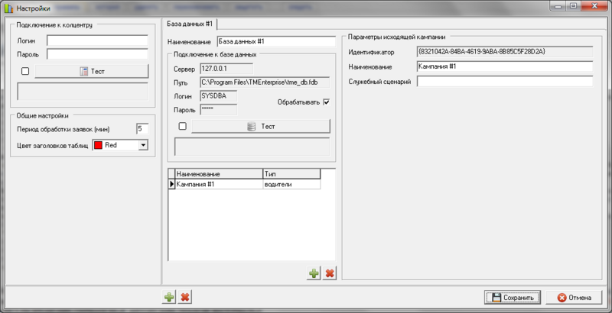Click the red color swatch in color selector
Screen dimensions: 612x313
pyautogui.click(x=98, y=144)
